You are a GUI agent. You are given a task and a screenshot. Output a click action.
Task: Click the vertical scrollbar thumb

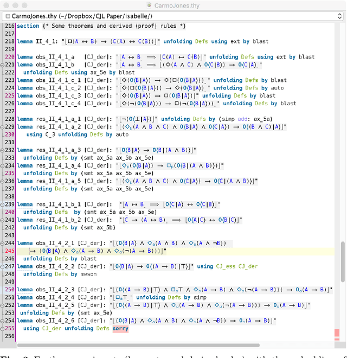click(x=342, y=261)
